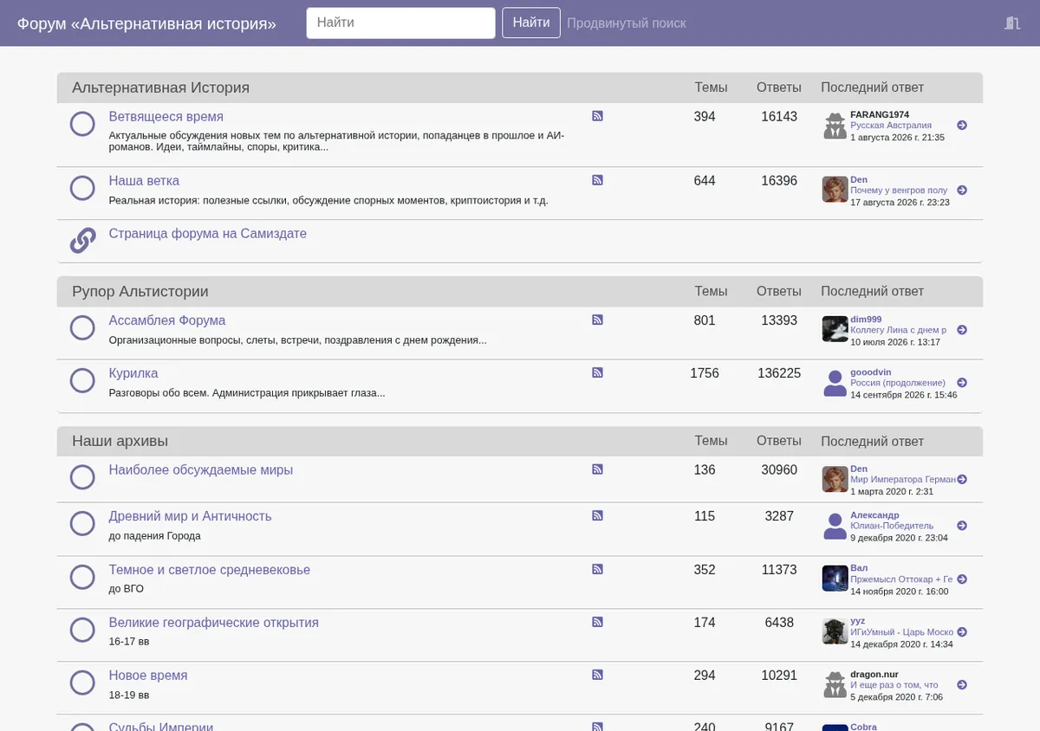Open RSS feed icon for Курилка

pyautogui.click(x=597, y=372)
